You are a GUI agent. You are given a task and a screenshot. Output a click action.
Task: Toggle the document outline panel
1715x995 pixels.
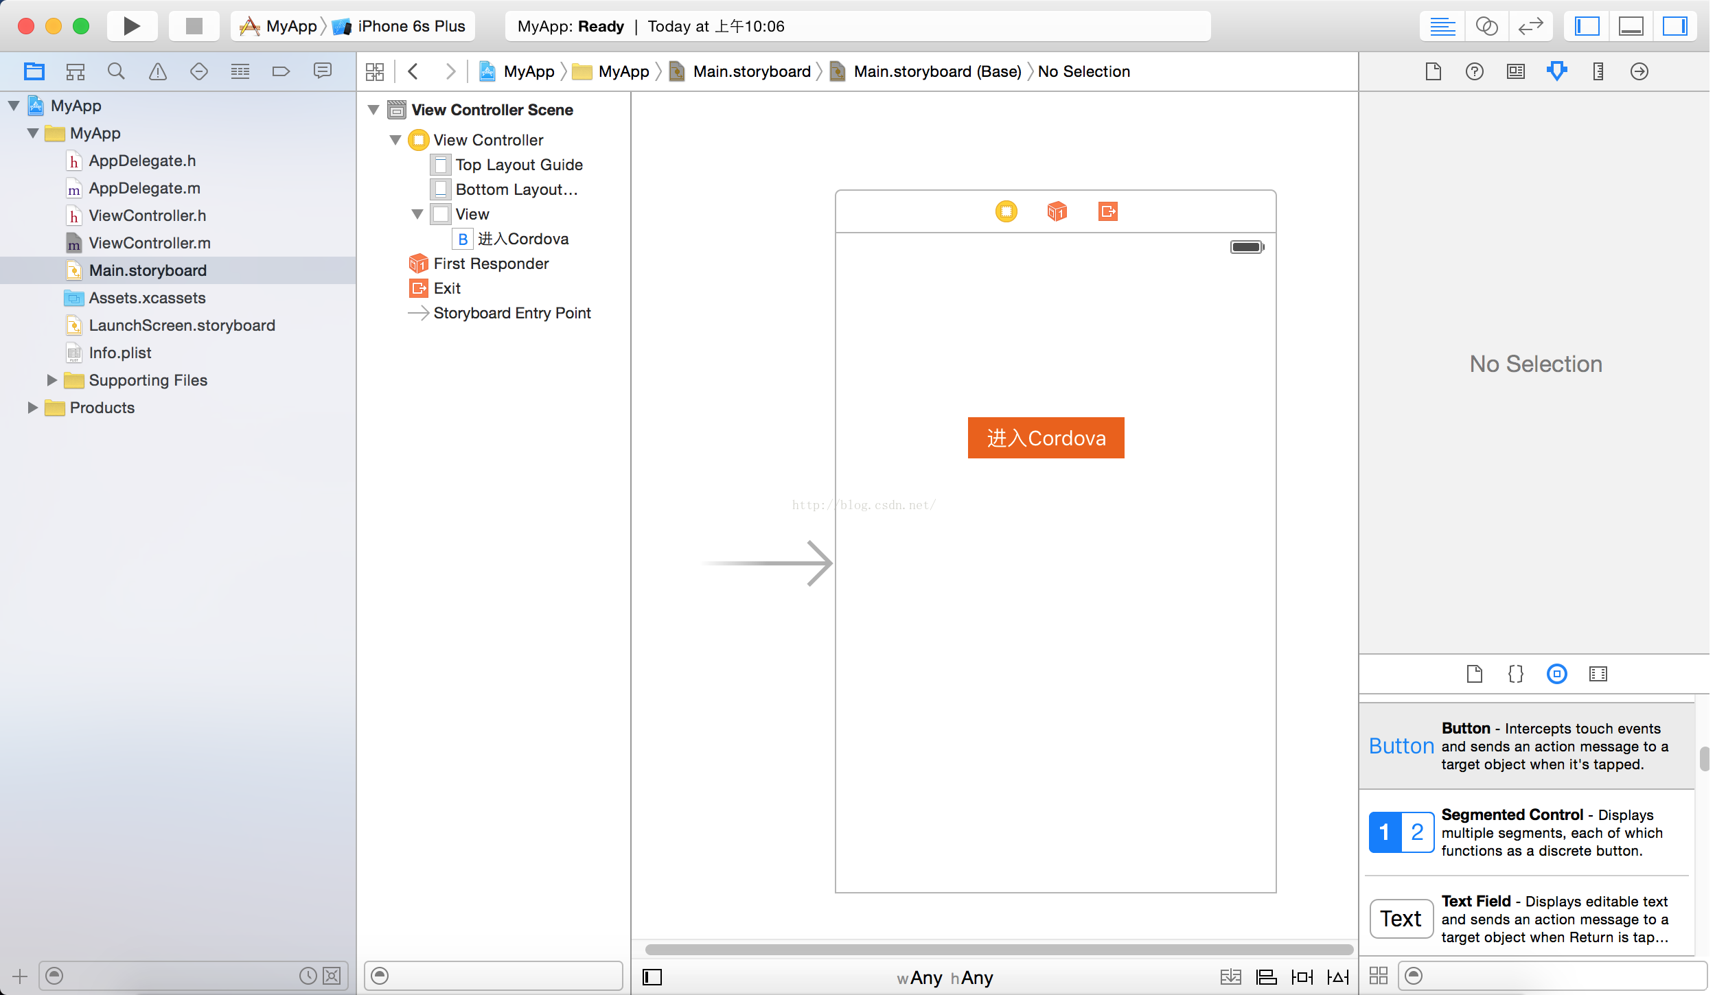pyautogui.click(x=652, y=976)
